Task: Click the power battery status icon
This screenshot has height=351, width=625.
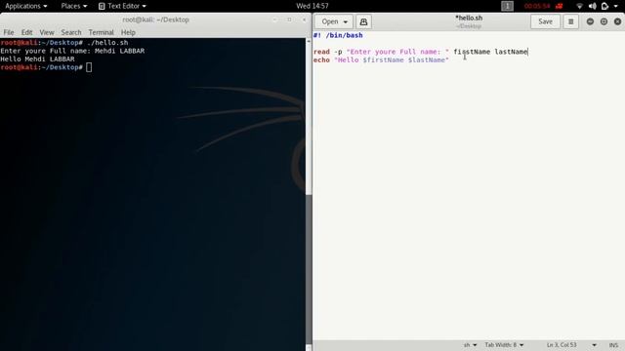Action: point(604,6)
